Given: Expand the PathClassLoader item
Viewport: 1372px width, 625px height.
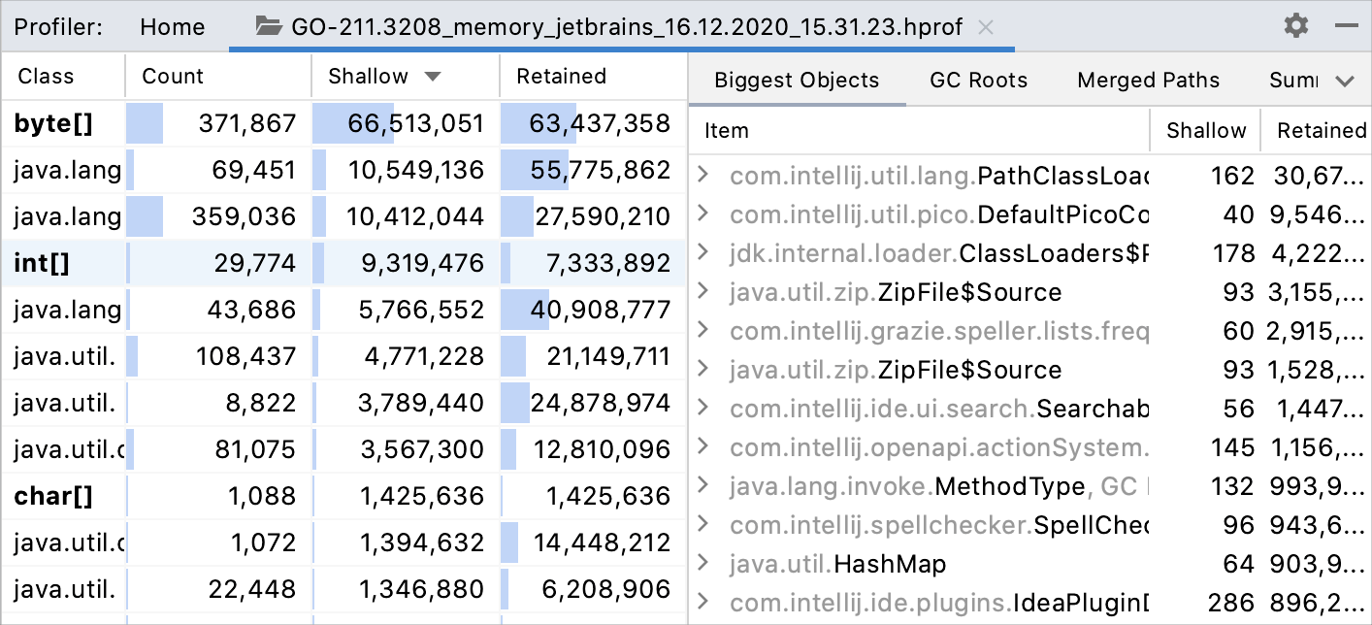Looking at the screenshot, I should (x=704, y=176).
